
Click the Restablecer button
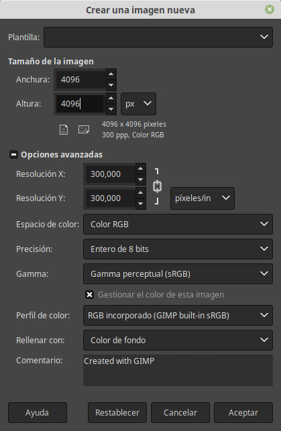coord(117,413)
